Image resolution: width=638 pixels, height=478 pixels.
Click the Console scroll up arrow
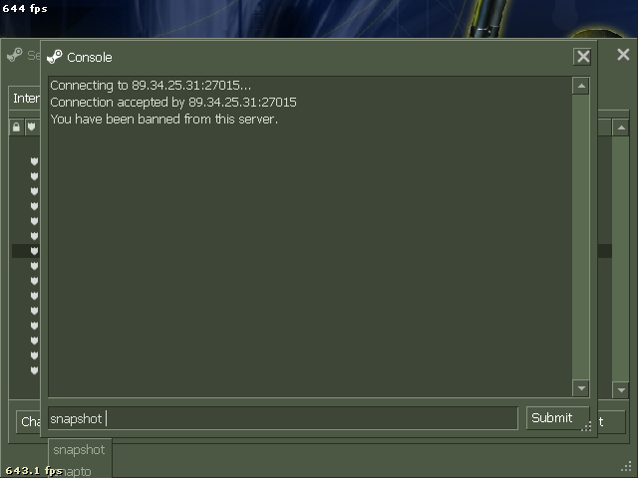coord(581,86)
